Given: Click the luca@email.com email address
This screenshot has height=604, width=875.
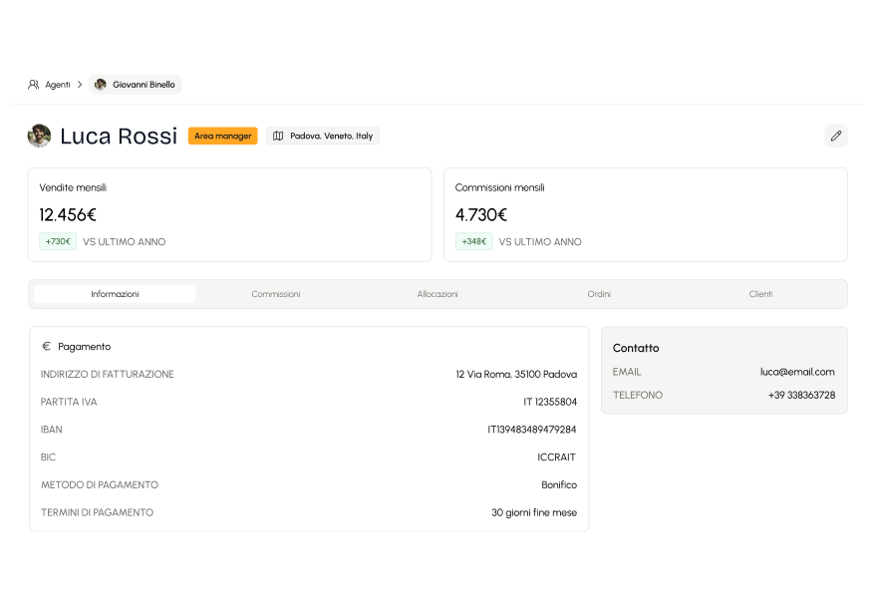Looking at the screenshot, I should click(x=797, y=372).
